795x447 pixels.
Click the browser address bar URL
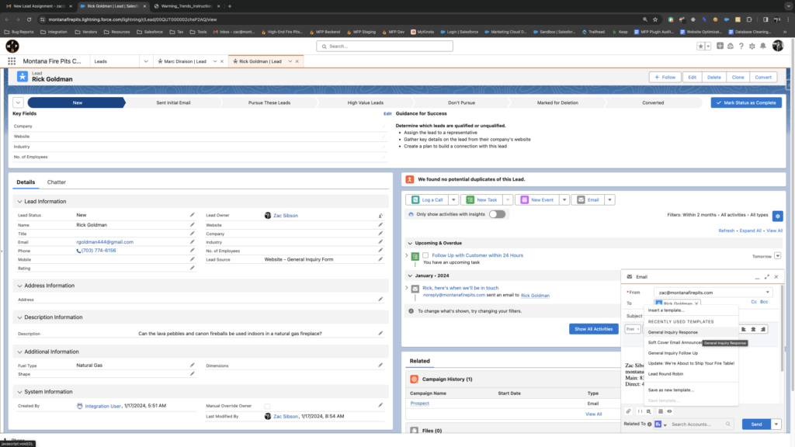pyautogui.click(x=133, y=19)
